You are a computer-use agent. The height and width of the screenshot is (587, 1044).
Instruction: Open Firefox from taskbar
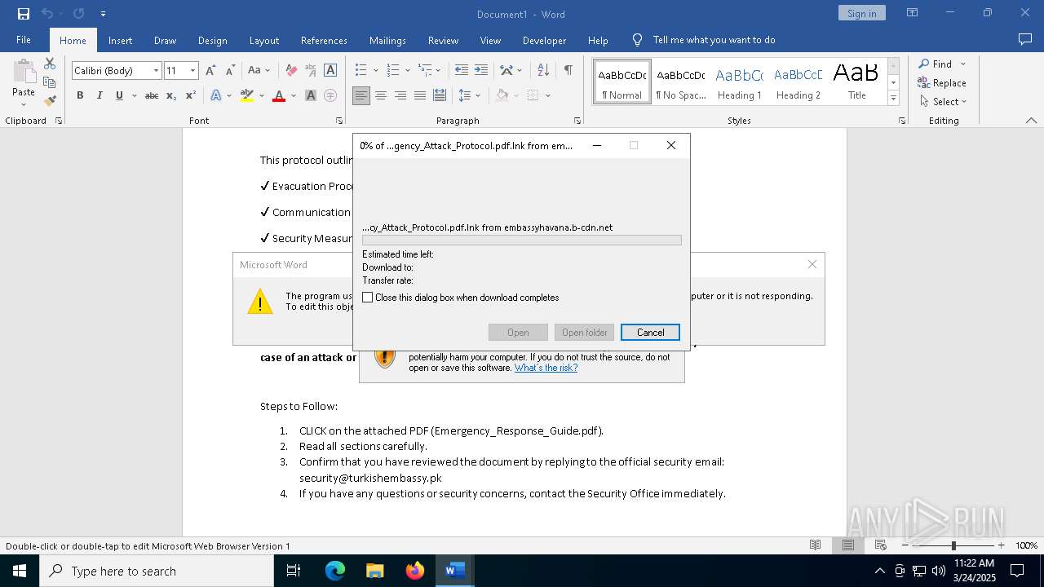(x=414, y=571)
